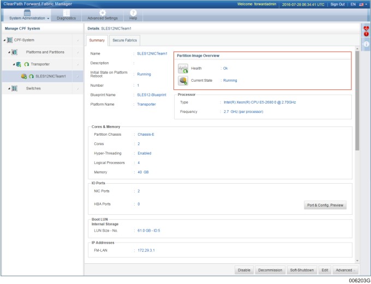Click the Current State icon
Image resolution: width=371 pixels, height=284 pixels.
point(183,81)
